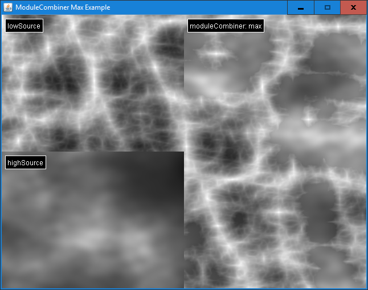Click the Java coffee cup icon in title bar
This screenshot has height=290, width=368.
click(7, 7)
